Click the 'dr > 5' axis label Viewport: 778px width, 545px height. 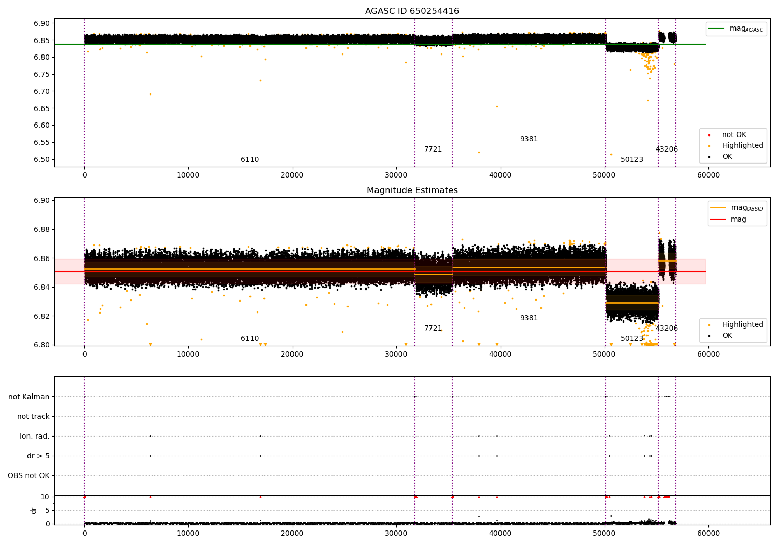(38, 456)
